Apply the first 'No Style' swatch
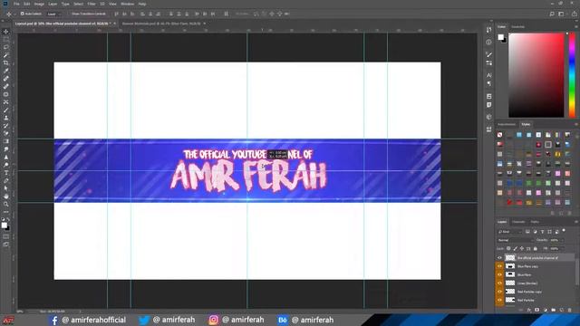 click(x=499, y=135)
